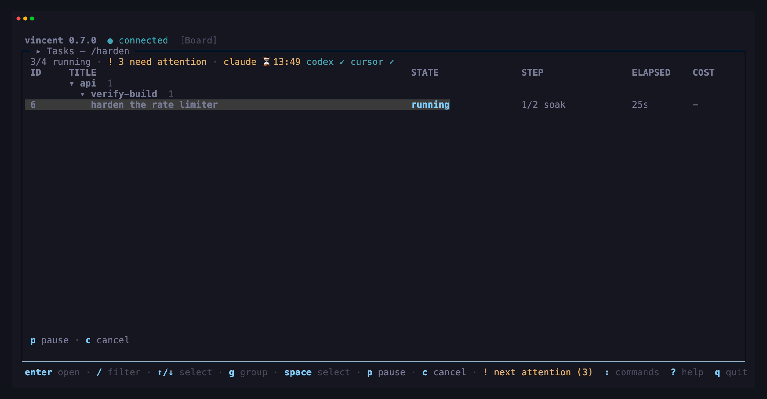Click the '1/2 soak' step value

pyautogui.click(x=543, y=105)
